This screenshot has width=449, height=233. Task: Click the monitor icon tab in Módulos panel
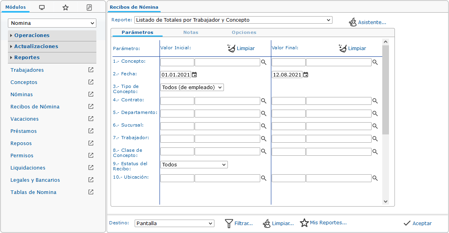tap(42, 7)
